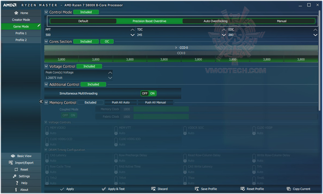This screenshot has height=194, width=323.
Task: Increase EDC value with up arrow
Action: tap(315, 30)
